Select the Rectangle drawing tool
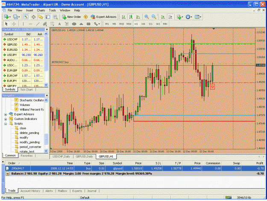The width and height of the screenshot is (267, 201). click(88, 24)
